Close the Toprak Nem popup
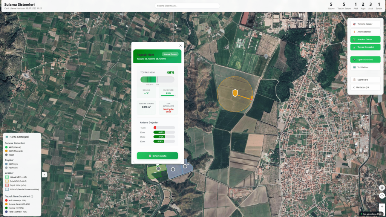The width and height of the screenshot is (386, 217). (x=180, y=46)
